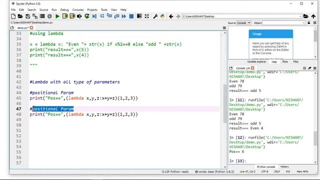The image size is (320, 180).
Task: Close the demo.py editor tab
Action: click(x=31, y=28)
